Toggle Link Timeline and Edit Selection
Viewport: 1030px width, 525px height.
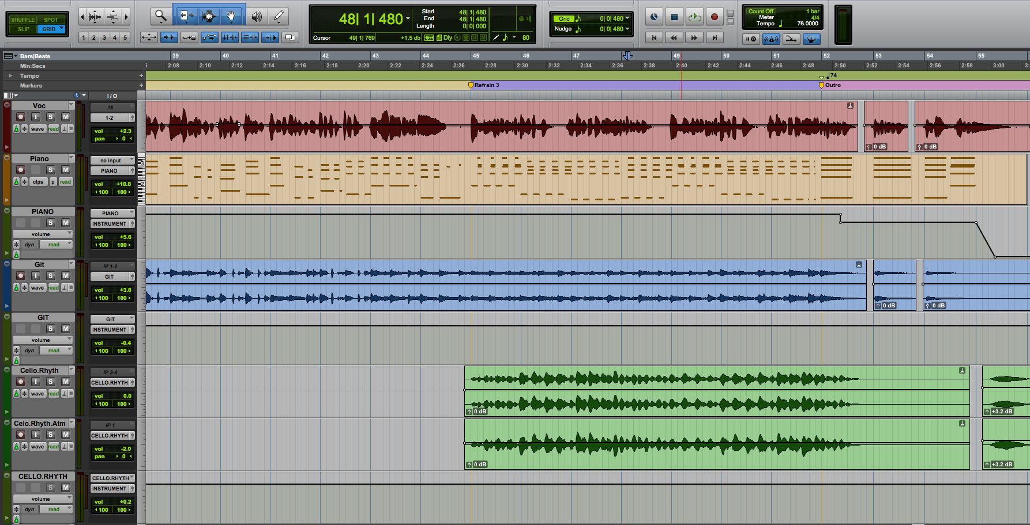[230, 37]
